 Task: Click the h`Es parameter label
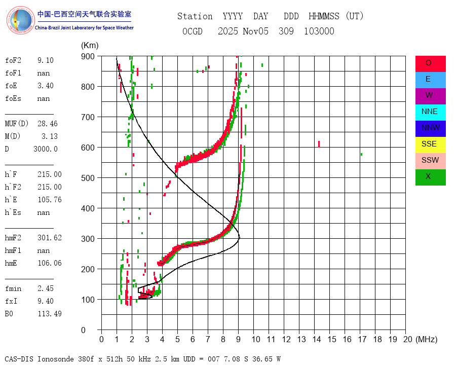coord(13,212)
